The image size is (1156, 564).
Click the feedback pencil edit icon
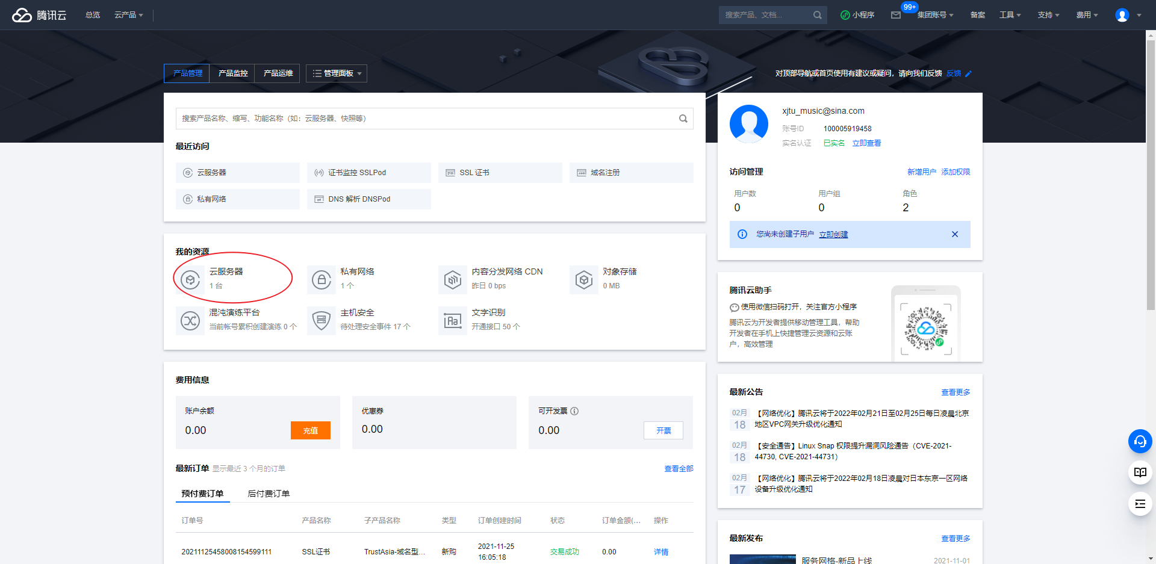968,74
